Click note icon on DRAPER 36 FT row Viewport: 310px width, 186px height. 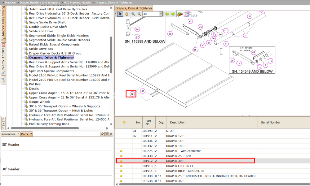tap(121, 181)
